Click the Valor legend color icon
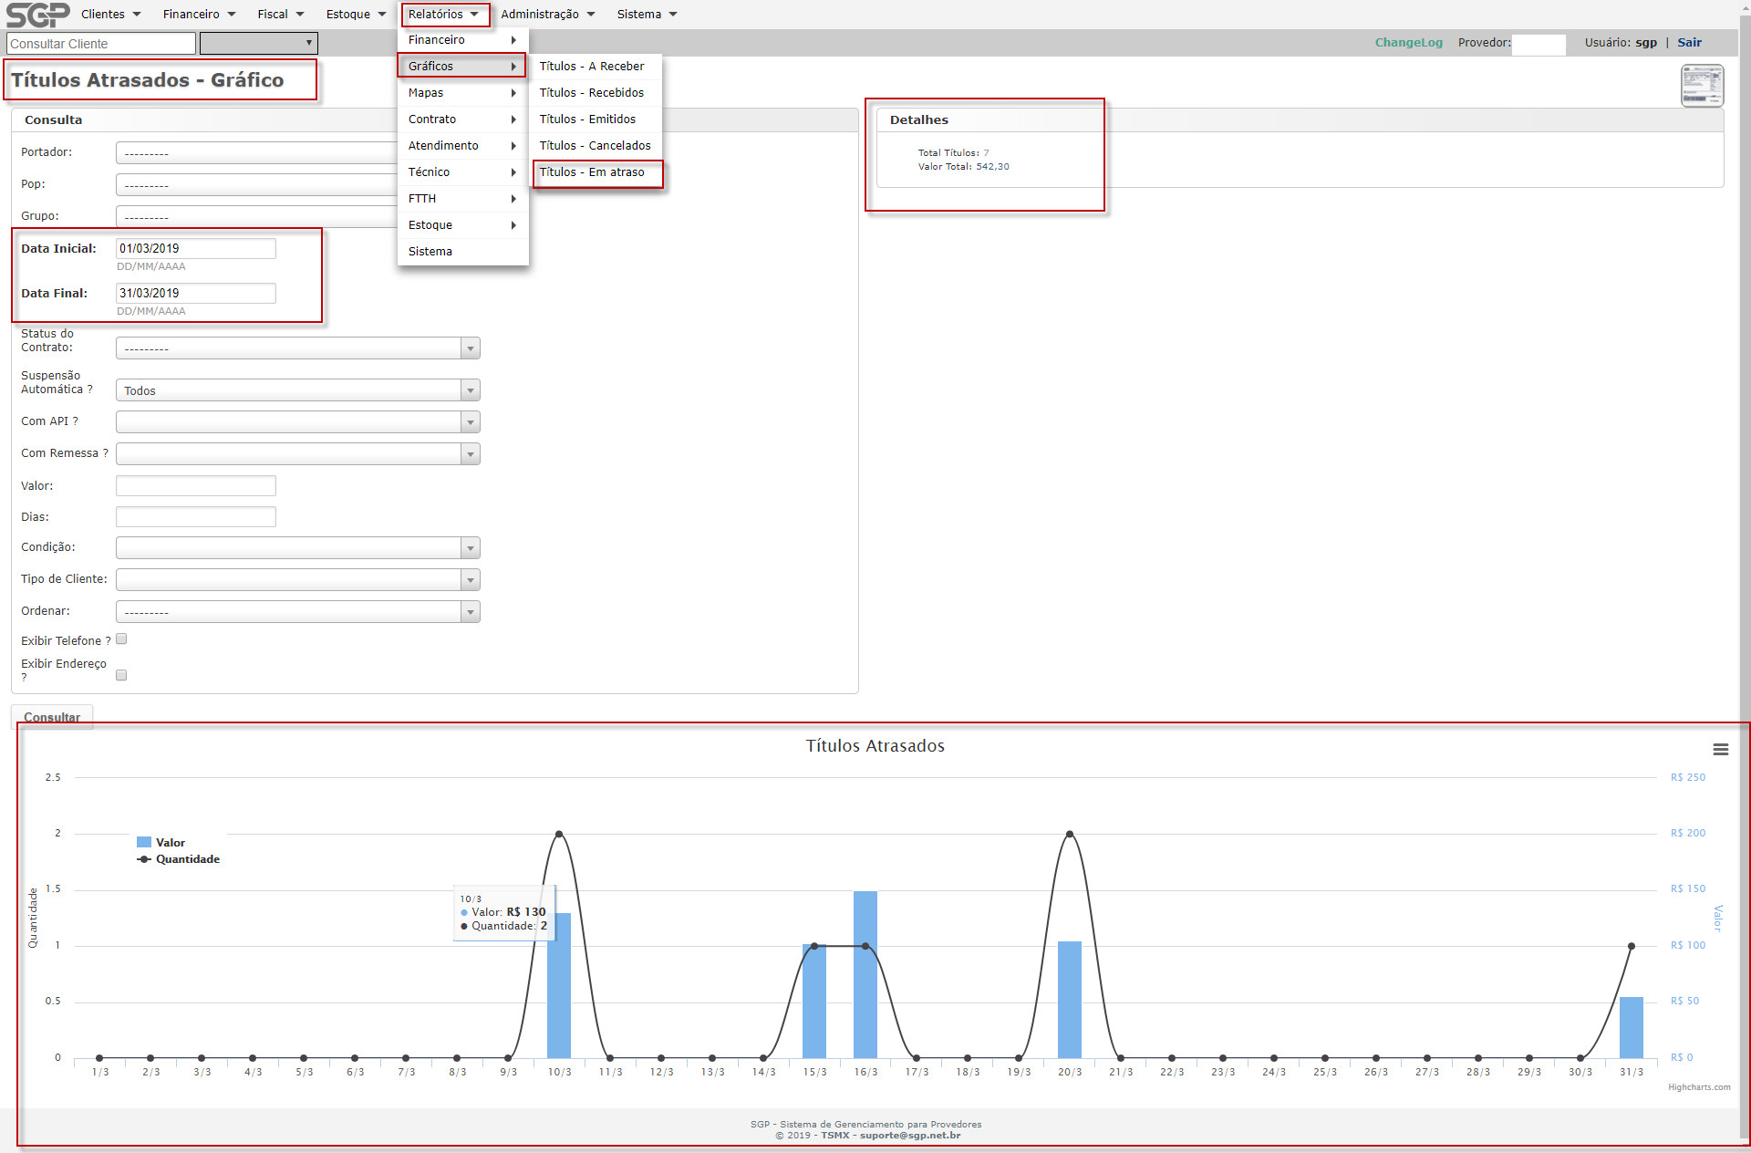1751x1153 pixels. 144,843
